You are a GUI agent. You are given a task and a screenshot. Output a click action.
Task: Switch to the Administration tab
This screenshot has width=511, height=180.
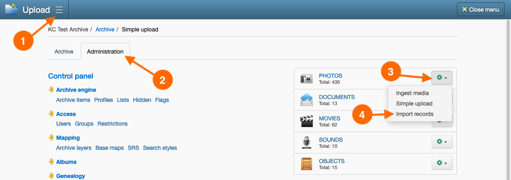[105, 52]
